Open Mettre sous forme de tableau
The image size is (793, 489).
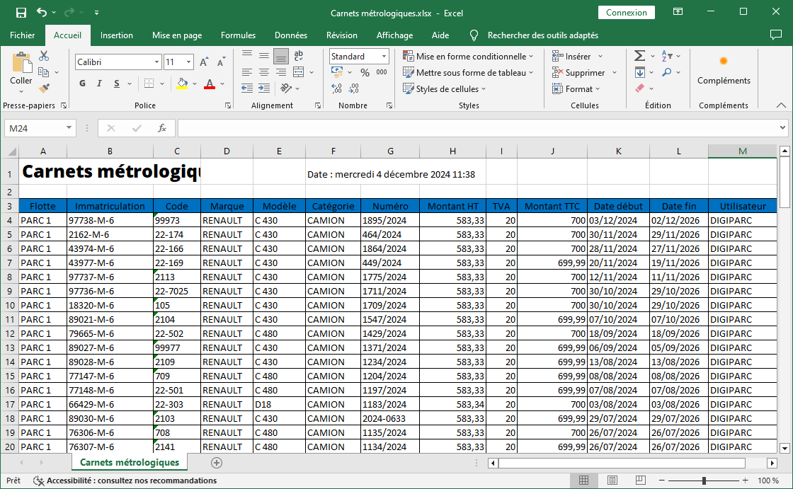pos(468,72)
